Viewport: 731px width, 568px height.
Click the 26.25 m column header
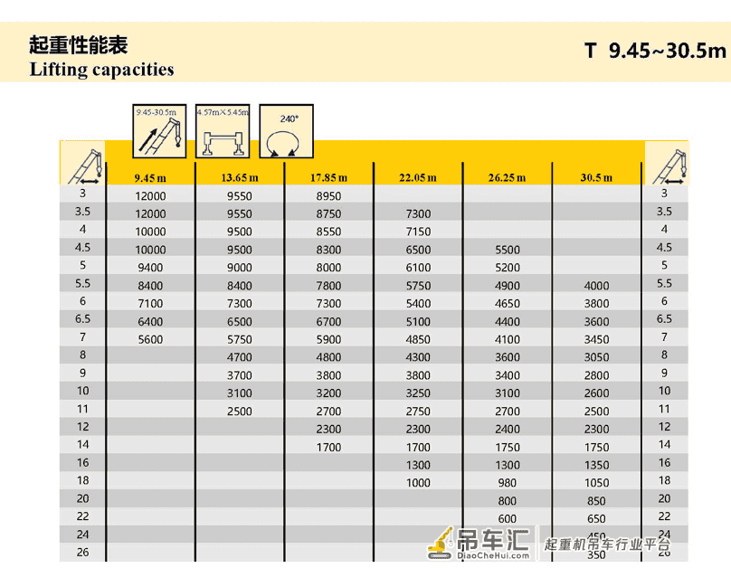507,177
